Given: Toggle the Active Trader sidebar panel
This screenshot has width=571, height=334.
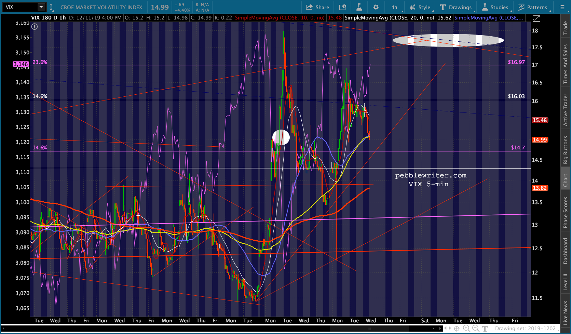Looking at the screenshot, I should coord(566,109).
